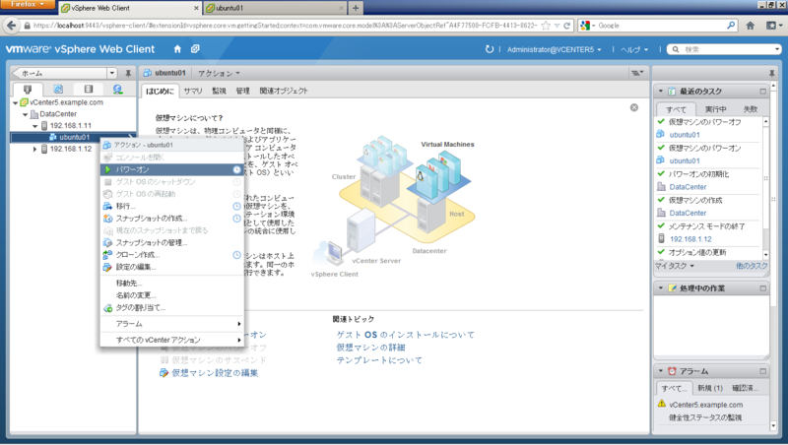This screenshot has height=445, width=788.
Task: Maximize the アラーム panel
Action: 762,371
